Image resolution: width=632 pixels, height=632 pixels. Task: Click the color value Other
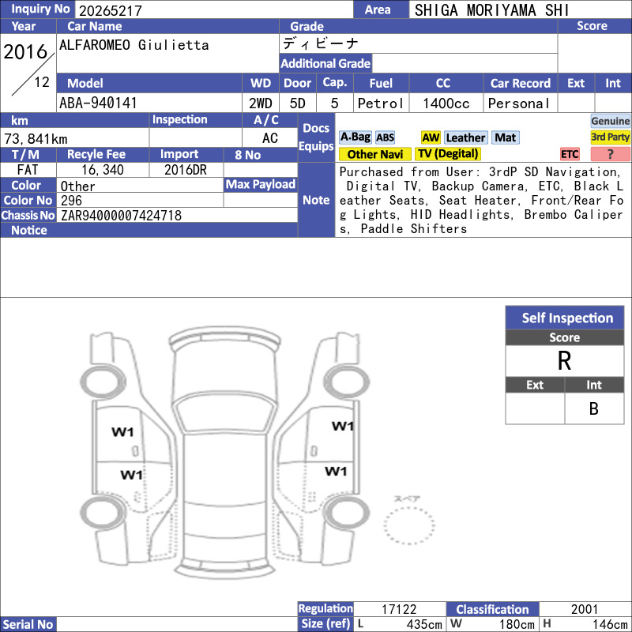point(77,186)
